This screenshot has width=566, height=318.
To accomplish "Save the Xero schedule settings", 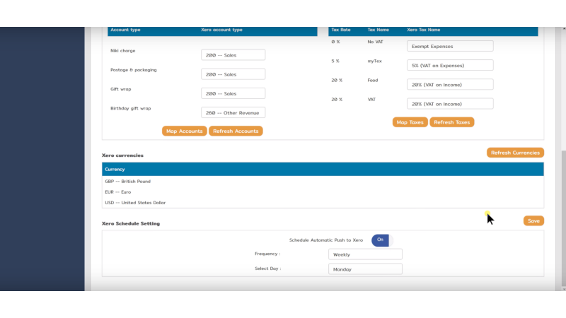I will pyautogui.click(x=533, y=220).
